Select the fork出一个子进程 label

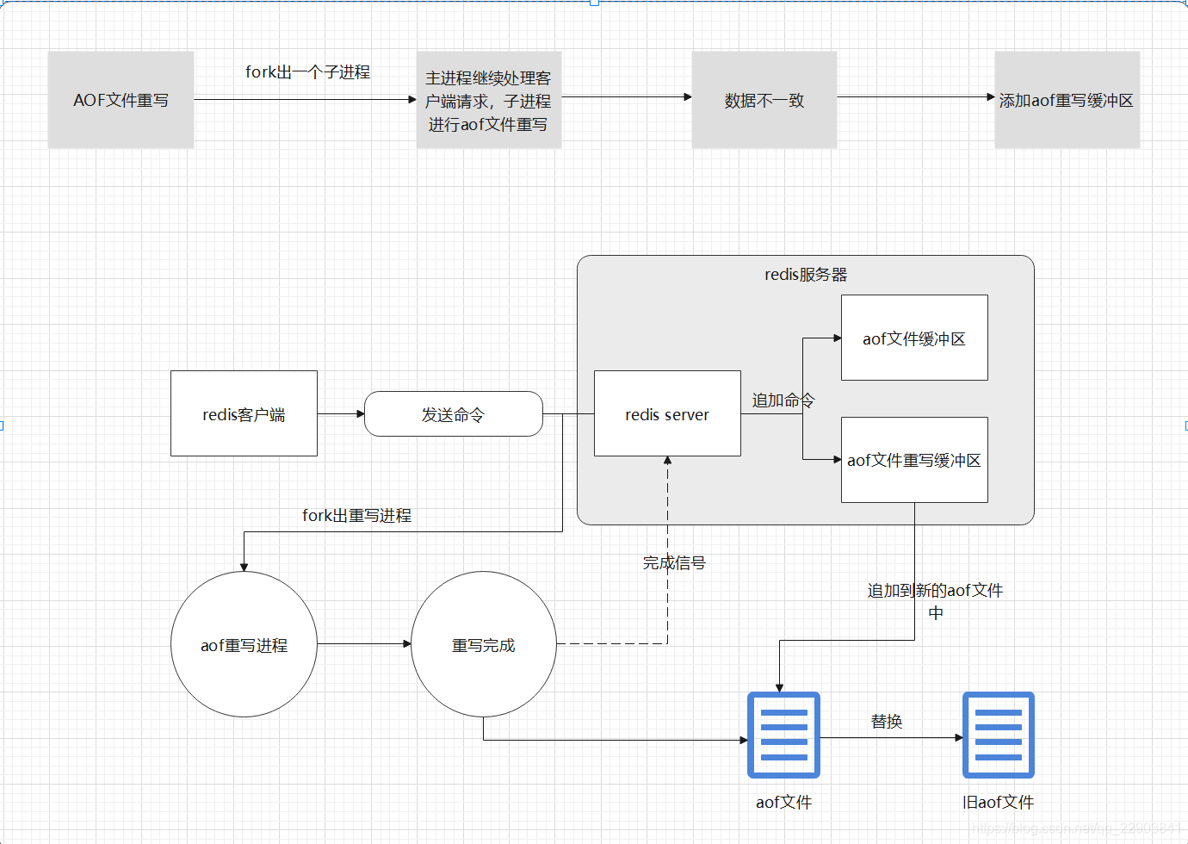coord(307,72)
